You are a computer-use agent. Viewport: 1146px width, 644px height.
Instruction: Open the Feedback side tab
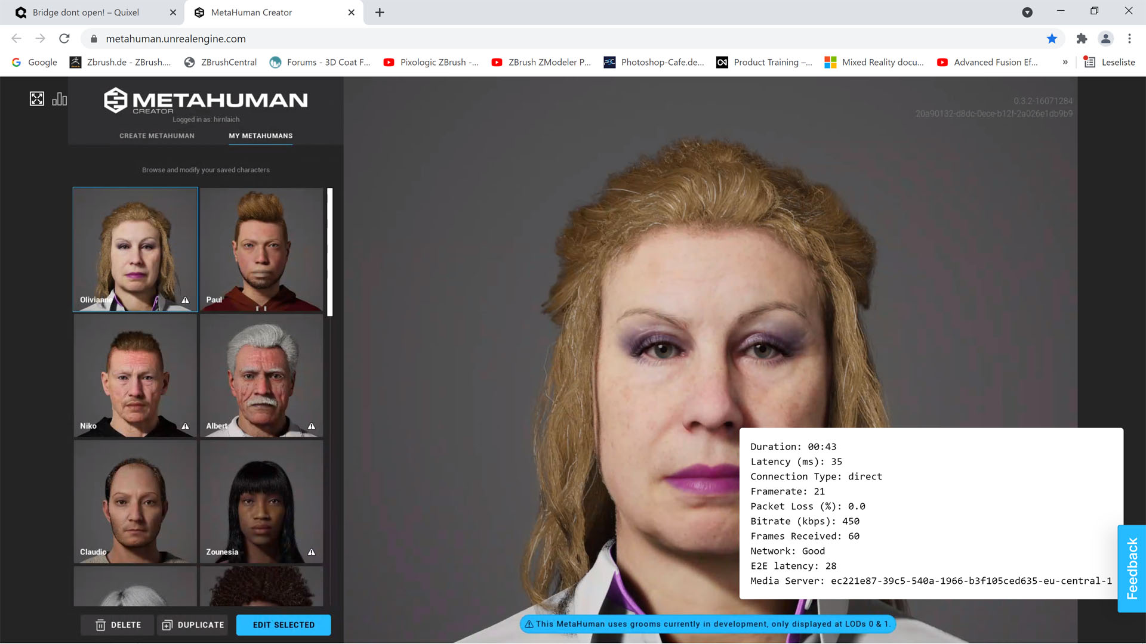(x=1132, y=568)
